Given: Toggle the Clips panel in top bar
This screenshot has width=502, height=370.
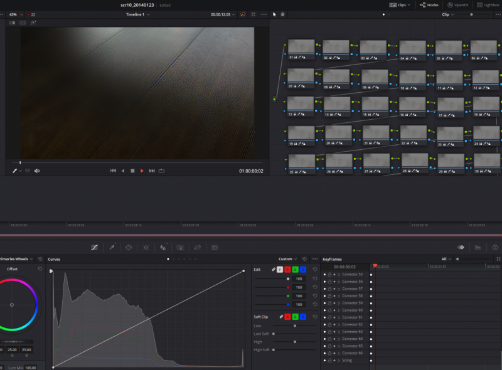Looking at the screenshot, I should [x=400, y=4].
